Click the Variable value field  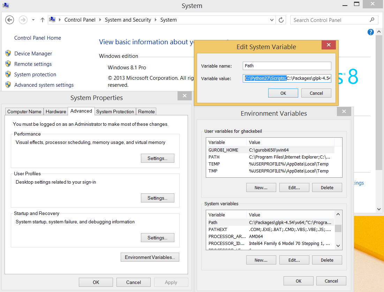pos(287,78)
